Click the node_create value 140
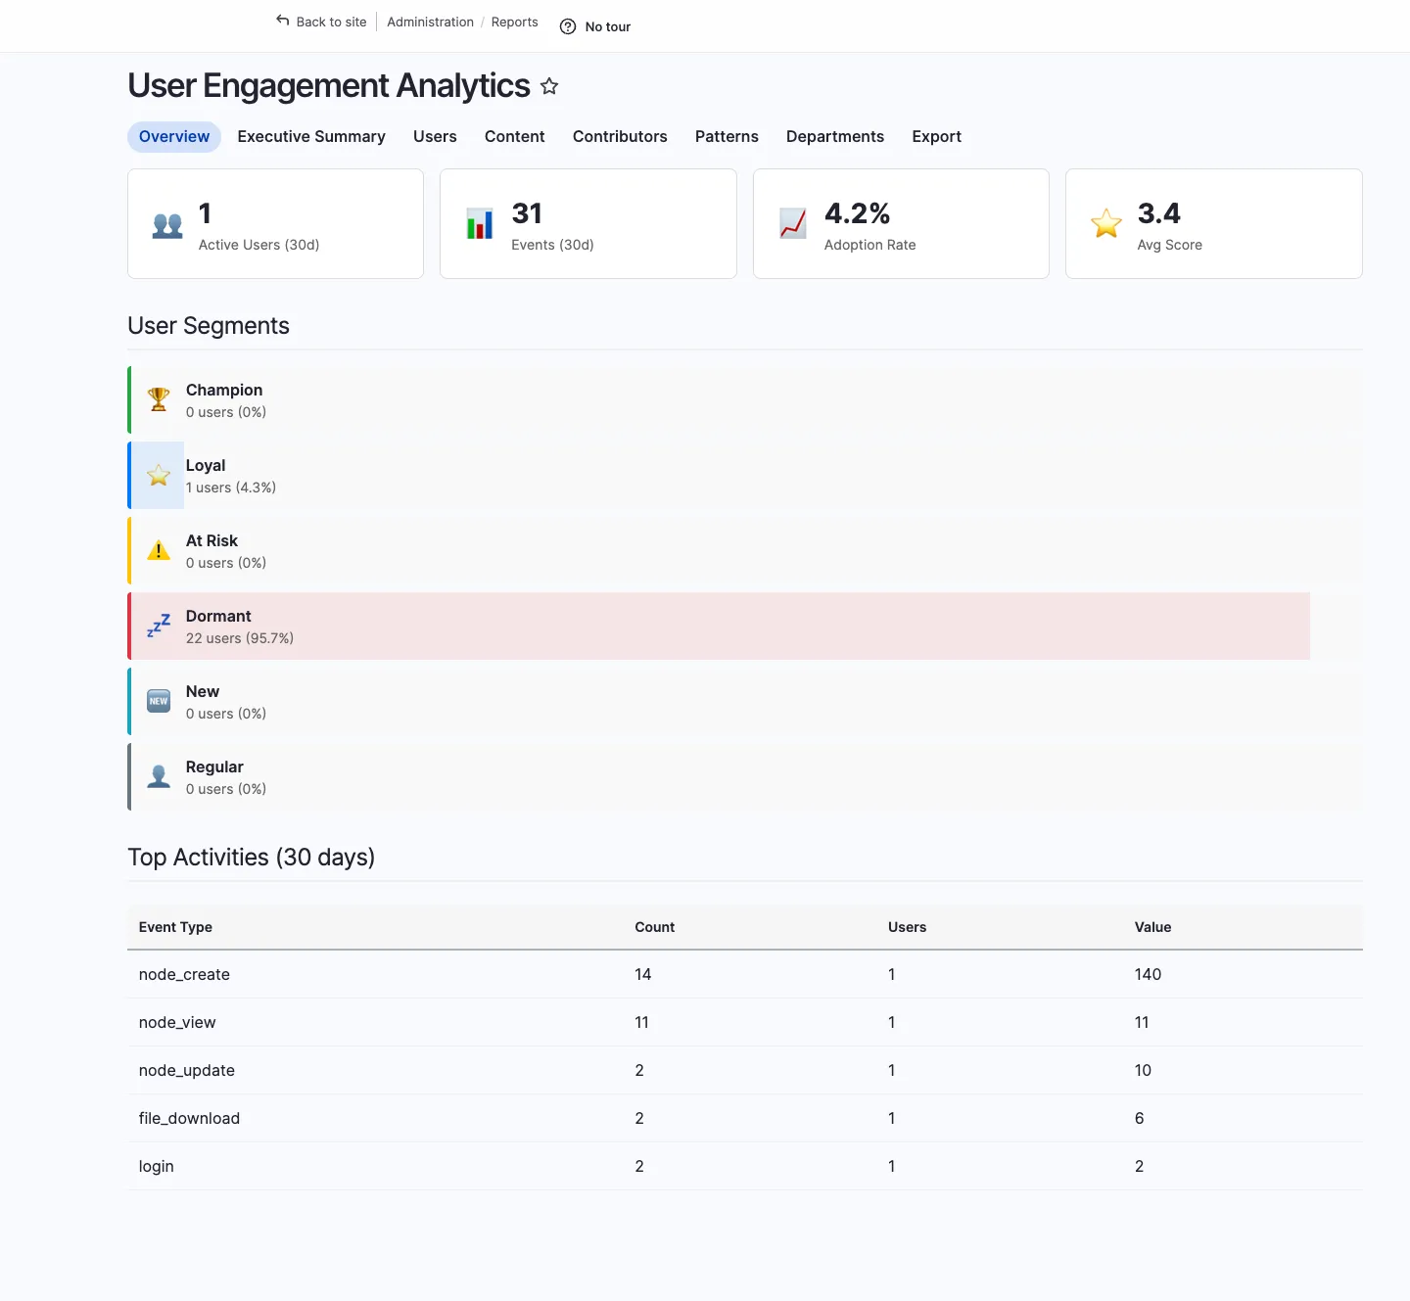 tap(1148, 974)
